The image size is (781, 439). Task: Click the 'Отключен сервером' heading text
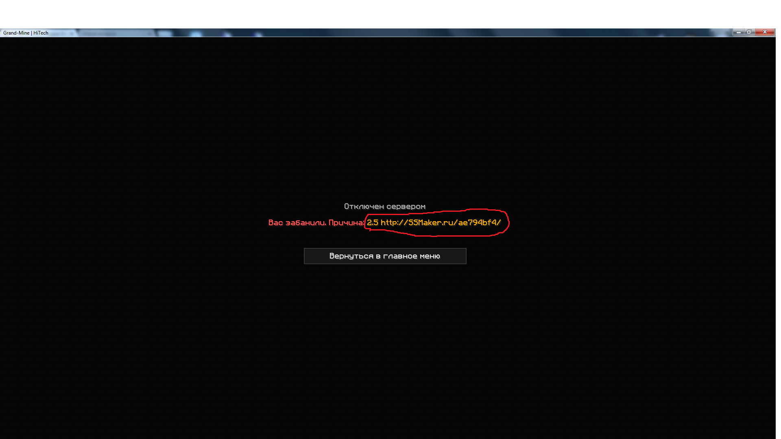pos(385,206)
